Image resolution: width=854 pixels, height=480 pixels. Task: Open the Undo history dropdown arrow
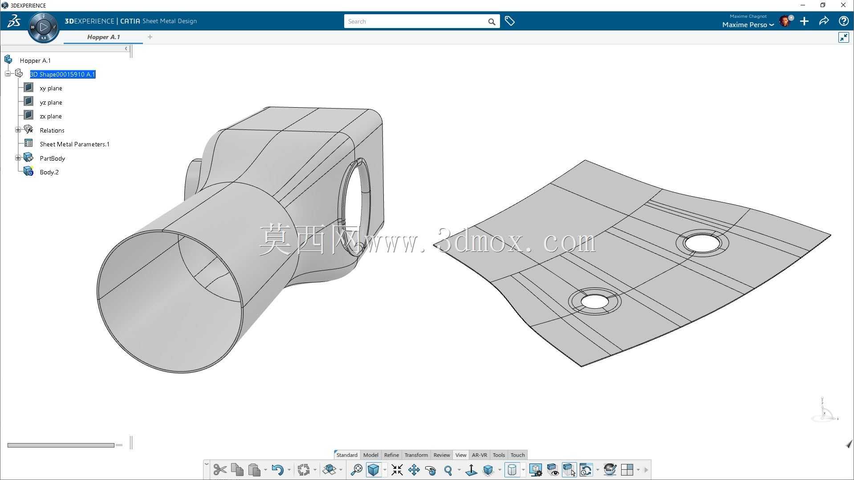[x=289, y=470]
